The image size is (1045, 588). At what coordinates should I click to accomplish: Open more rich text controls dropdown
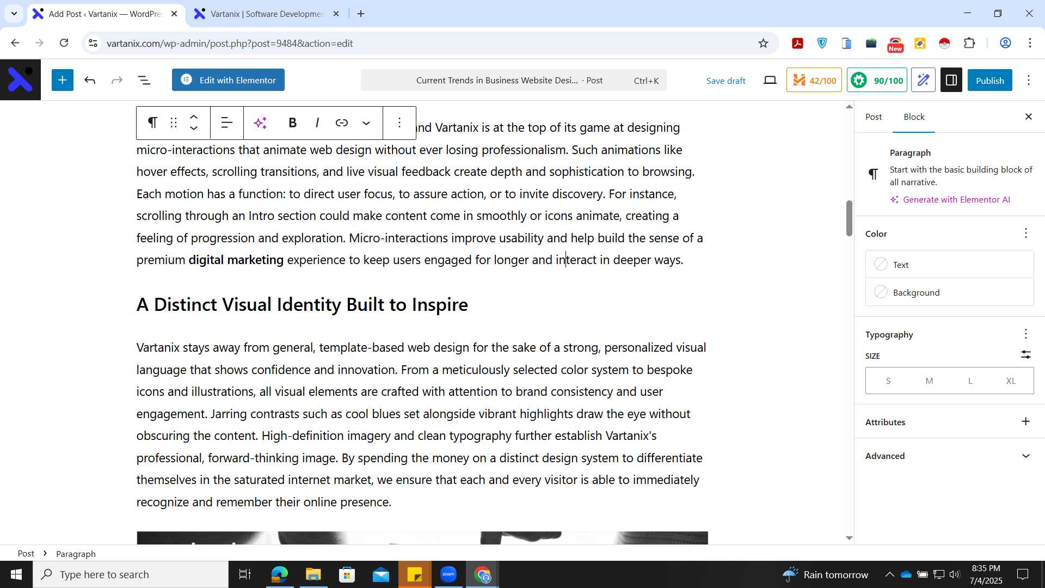pos(366,123)
